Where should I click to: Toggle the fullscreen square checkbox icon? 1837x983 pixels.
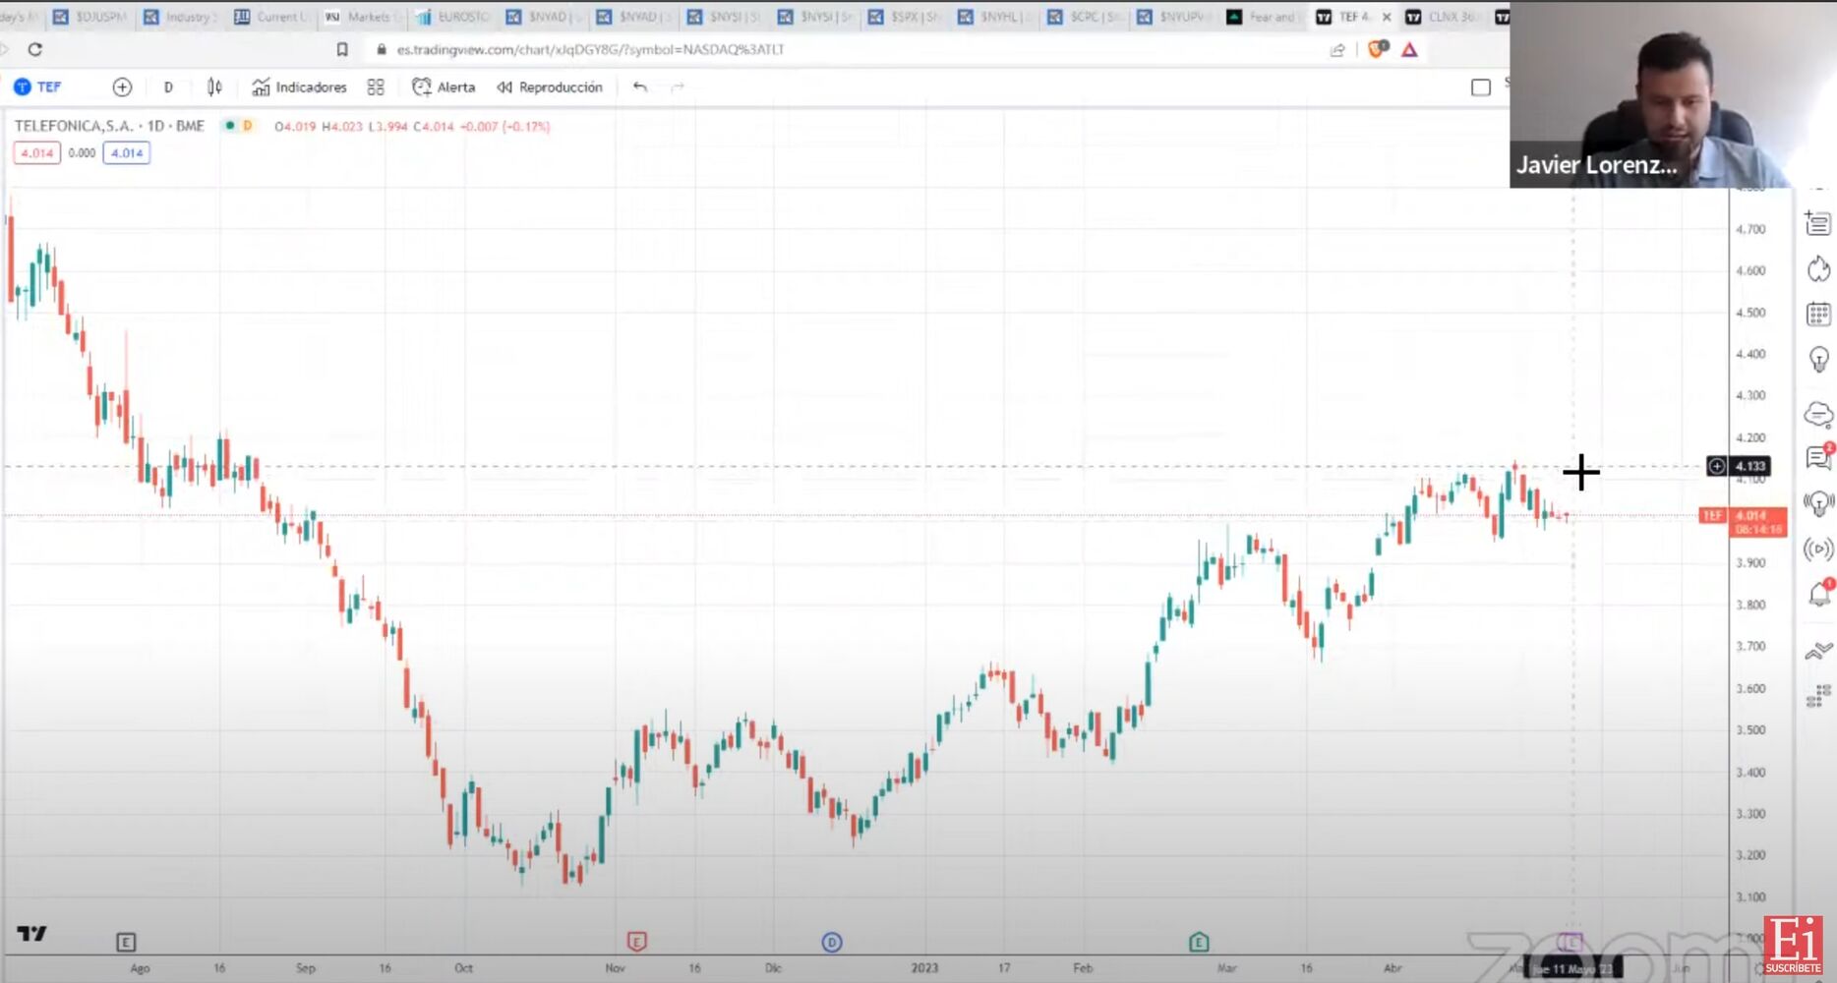point(1480,87)
